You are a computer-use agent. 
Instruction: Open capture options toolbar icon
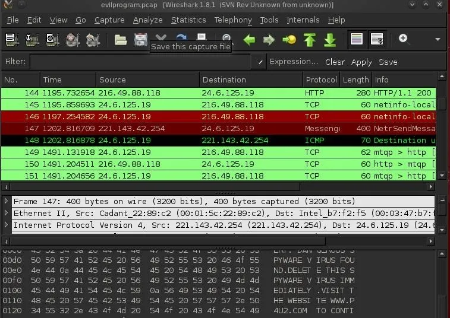point(33,40)
